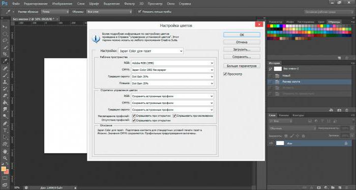The image size is (356, 190).
Task: Select the Crop tool
Action: click(5, 54)
